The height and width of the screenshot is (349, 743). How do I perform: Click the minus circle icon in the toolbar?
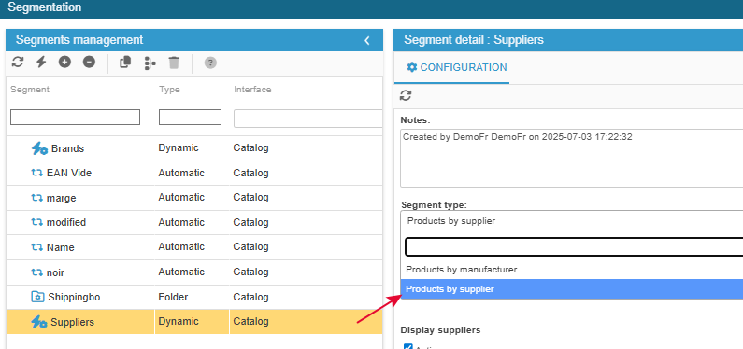pos(89,62)
